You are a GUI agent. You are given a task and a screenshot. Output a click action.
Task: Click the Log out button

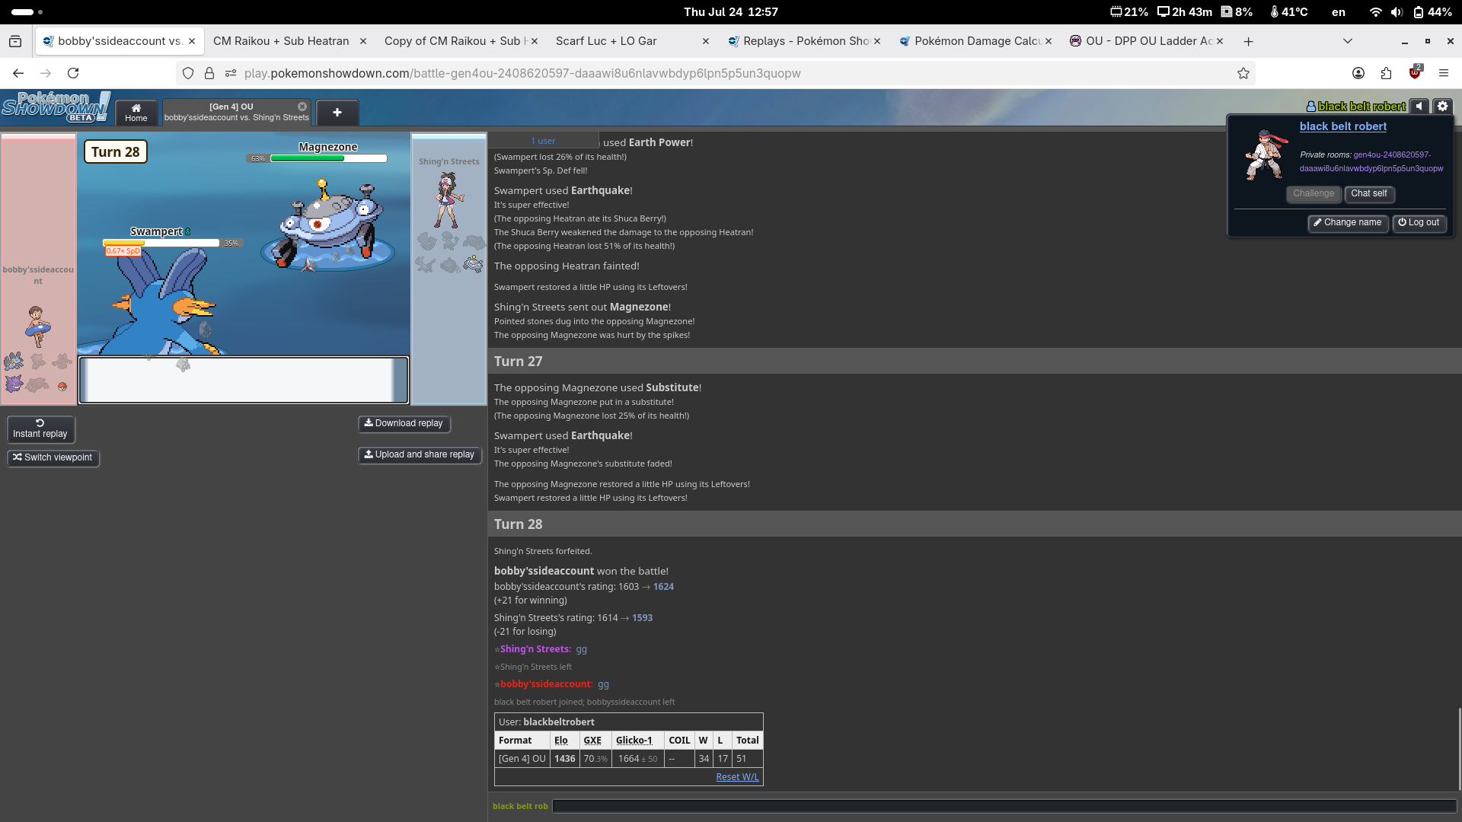[1419, 222]
